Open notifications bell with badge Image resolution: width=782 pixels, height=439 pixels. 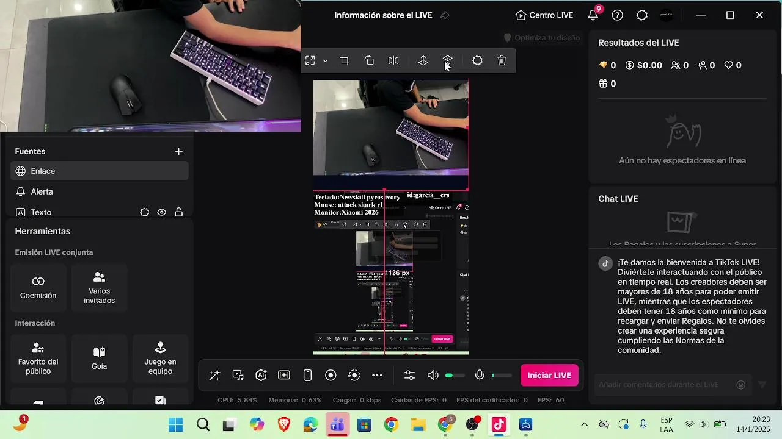click(x=593, y=15)
